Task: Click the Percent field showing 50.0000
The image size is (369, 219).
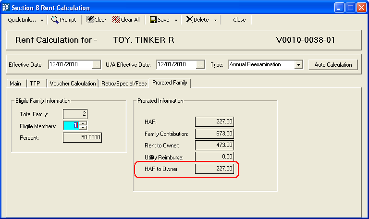Action: pos(82,138)
